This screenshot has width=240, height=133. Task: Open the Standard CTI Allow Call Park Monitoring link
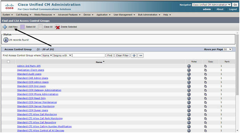click(40, 118)
